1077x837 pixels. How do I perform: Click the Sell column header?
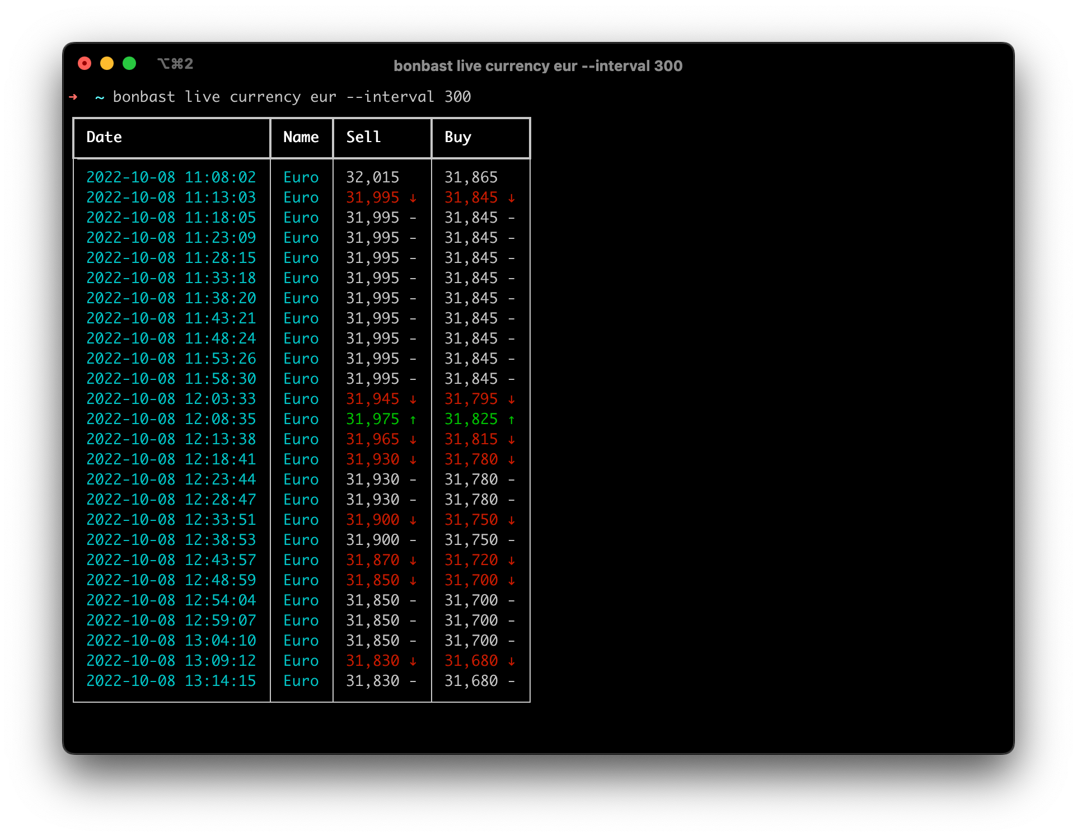[363, 137]
